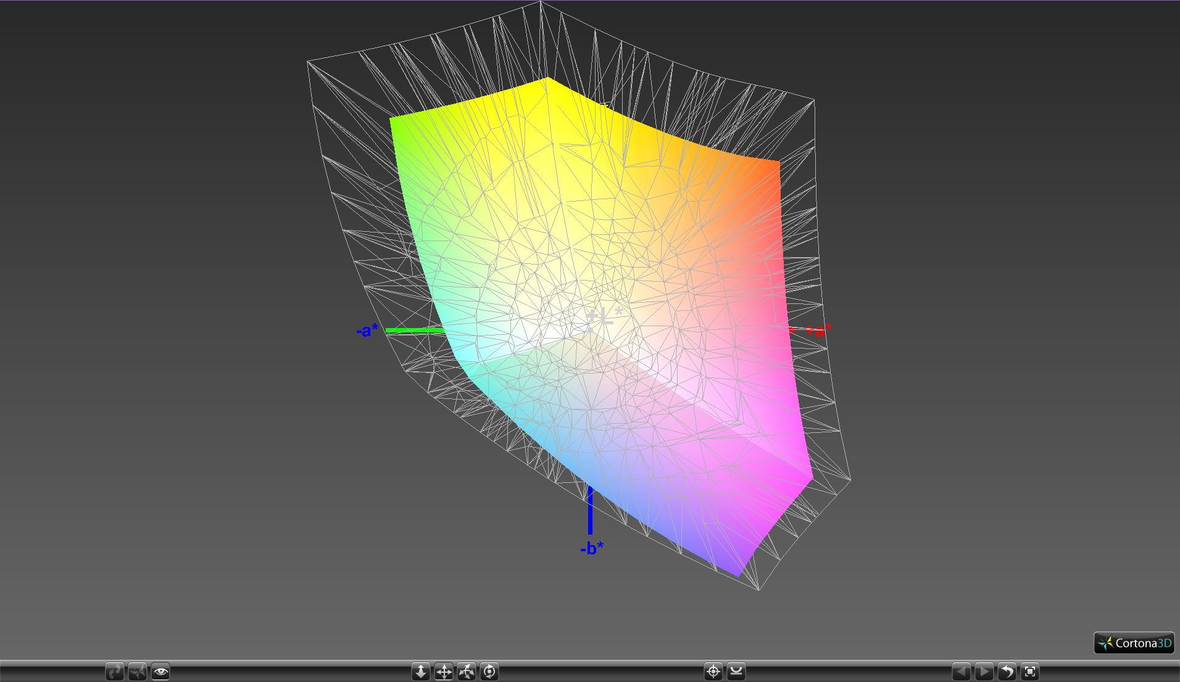Pick the Roll circular-arrows tool
The image size is (1180, 682).
tap(489, 672)
